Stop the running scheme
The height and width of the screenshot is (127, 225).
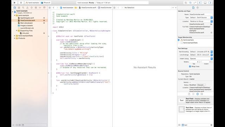tap(21, 2)
